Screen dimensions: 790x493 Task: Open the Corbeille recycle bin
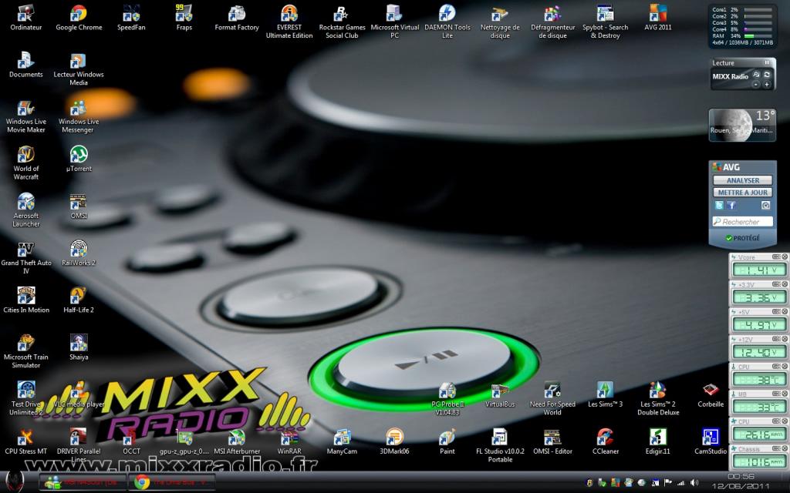click(711, 394)
